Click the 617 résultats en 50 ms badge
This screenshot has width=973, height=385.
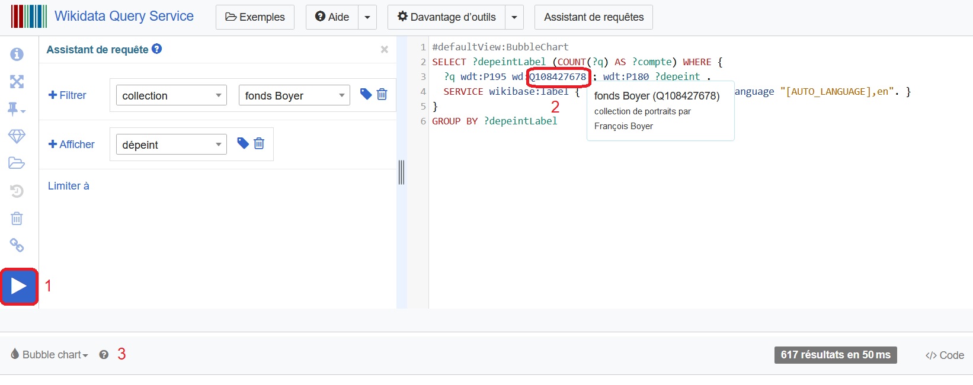836,355
